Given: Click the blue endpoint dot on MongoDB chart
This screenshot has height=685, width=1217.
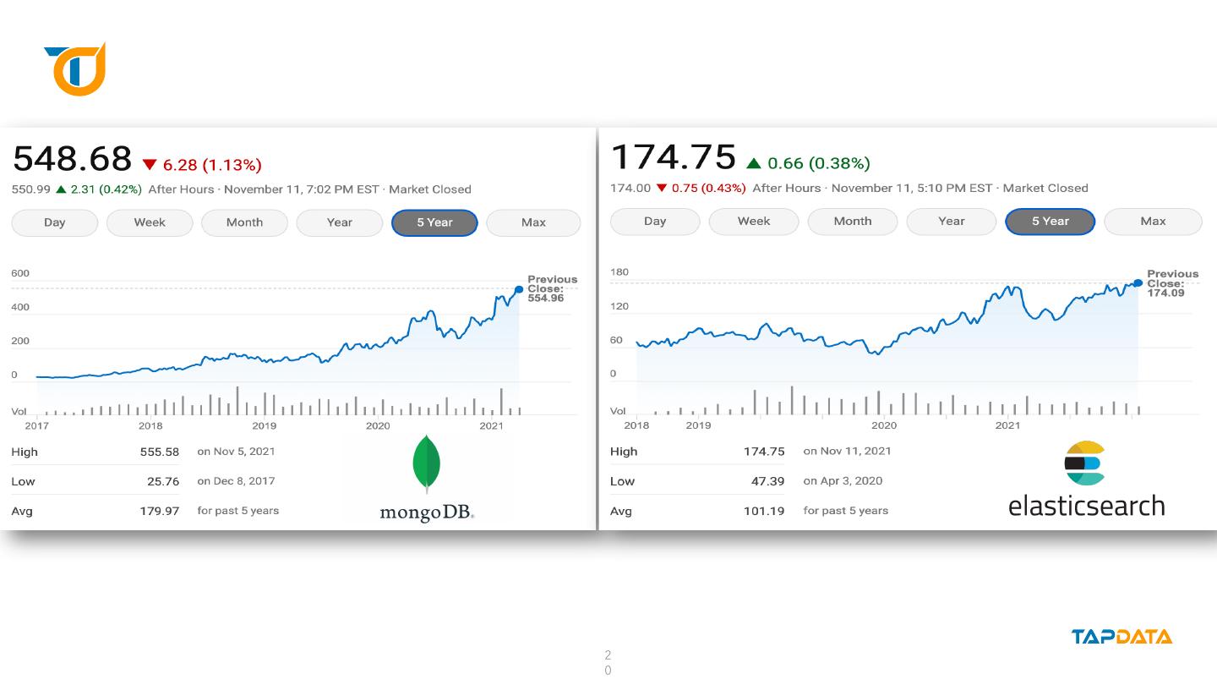Looking at the screenshot, I should coord(519,289).
